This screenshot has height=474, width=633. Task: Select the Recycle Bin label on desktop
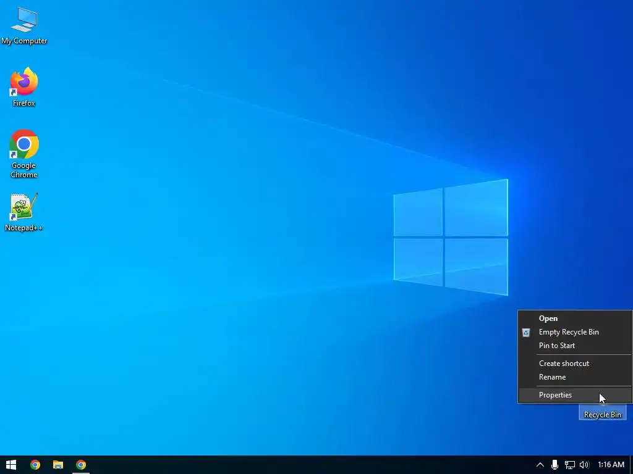coord(602,414)
